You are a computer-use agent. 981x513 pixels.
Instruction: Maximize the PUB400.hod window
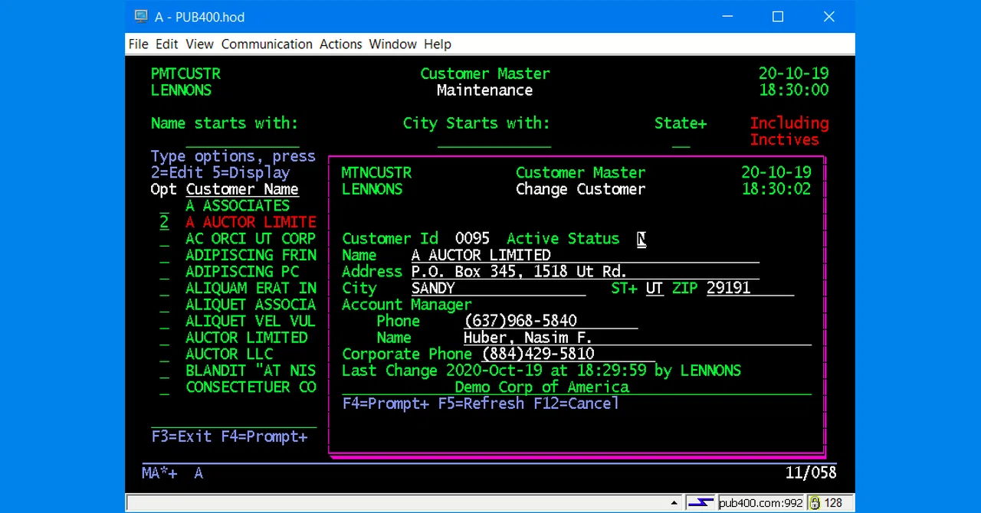[x=778, y=16]
